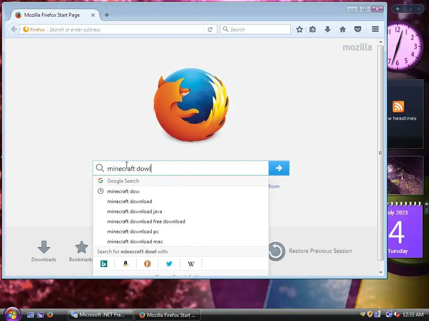This screenshot has height=321, width=429.
Task: Reload the page with the refresh icon
Action: [210, 29]
